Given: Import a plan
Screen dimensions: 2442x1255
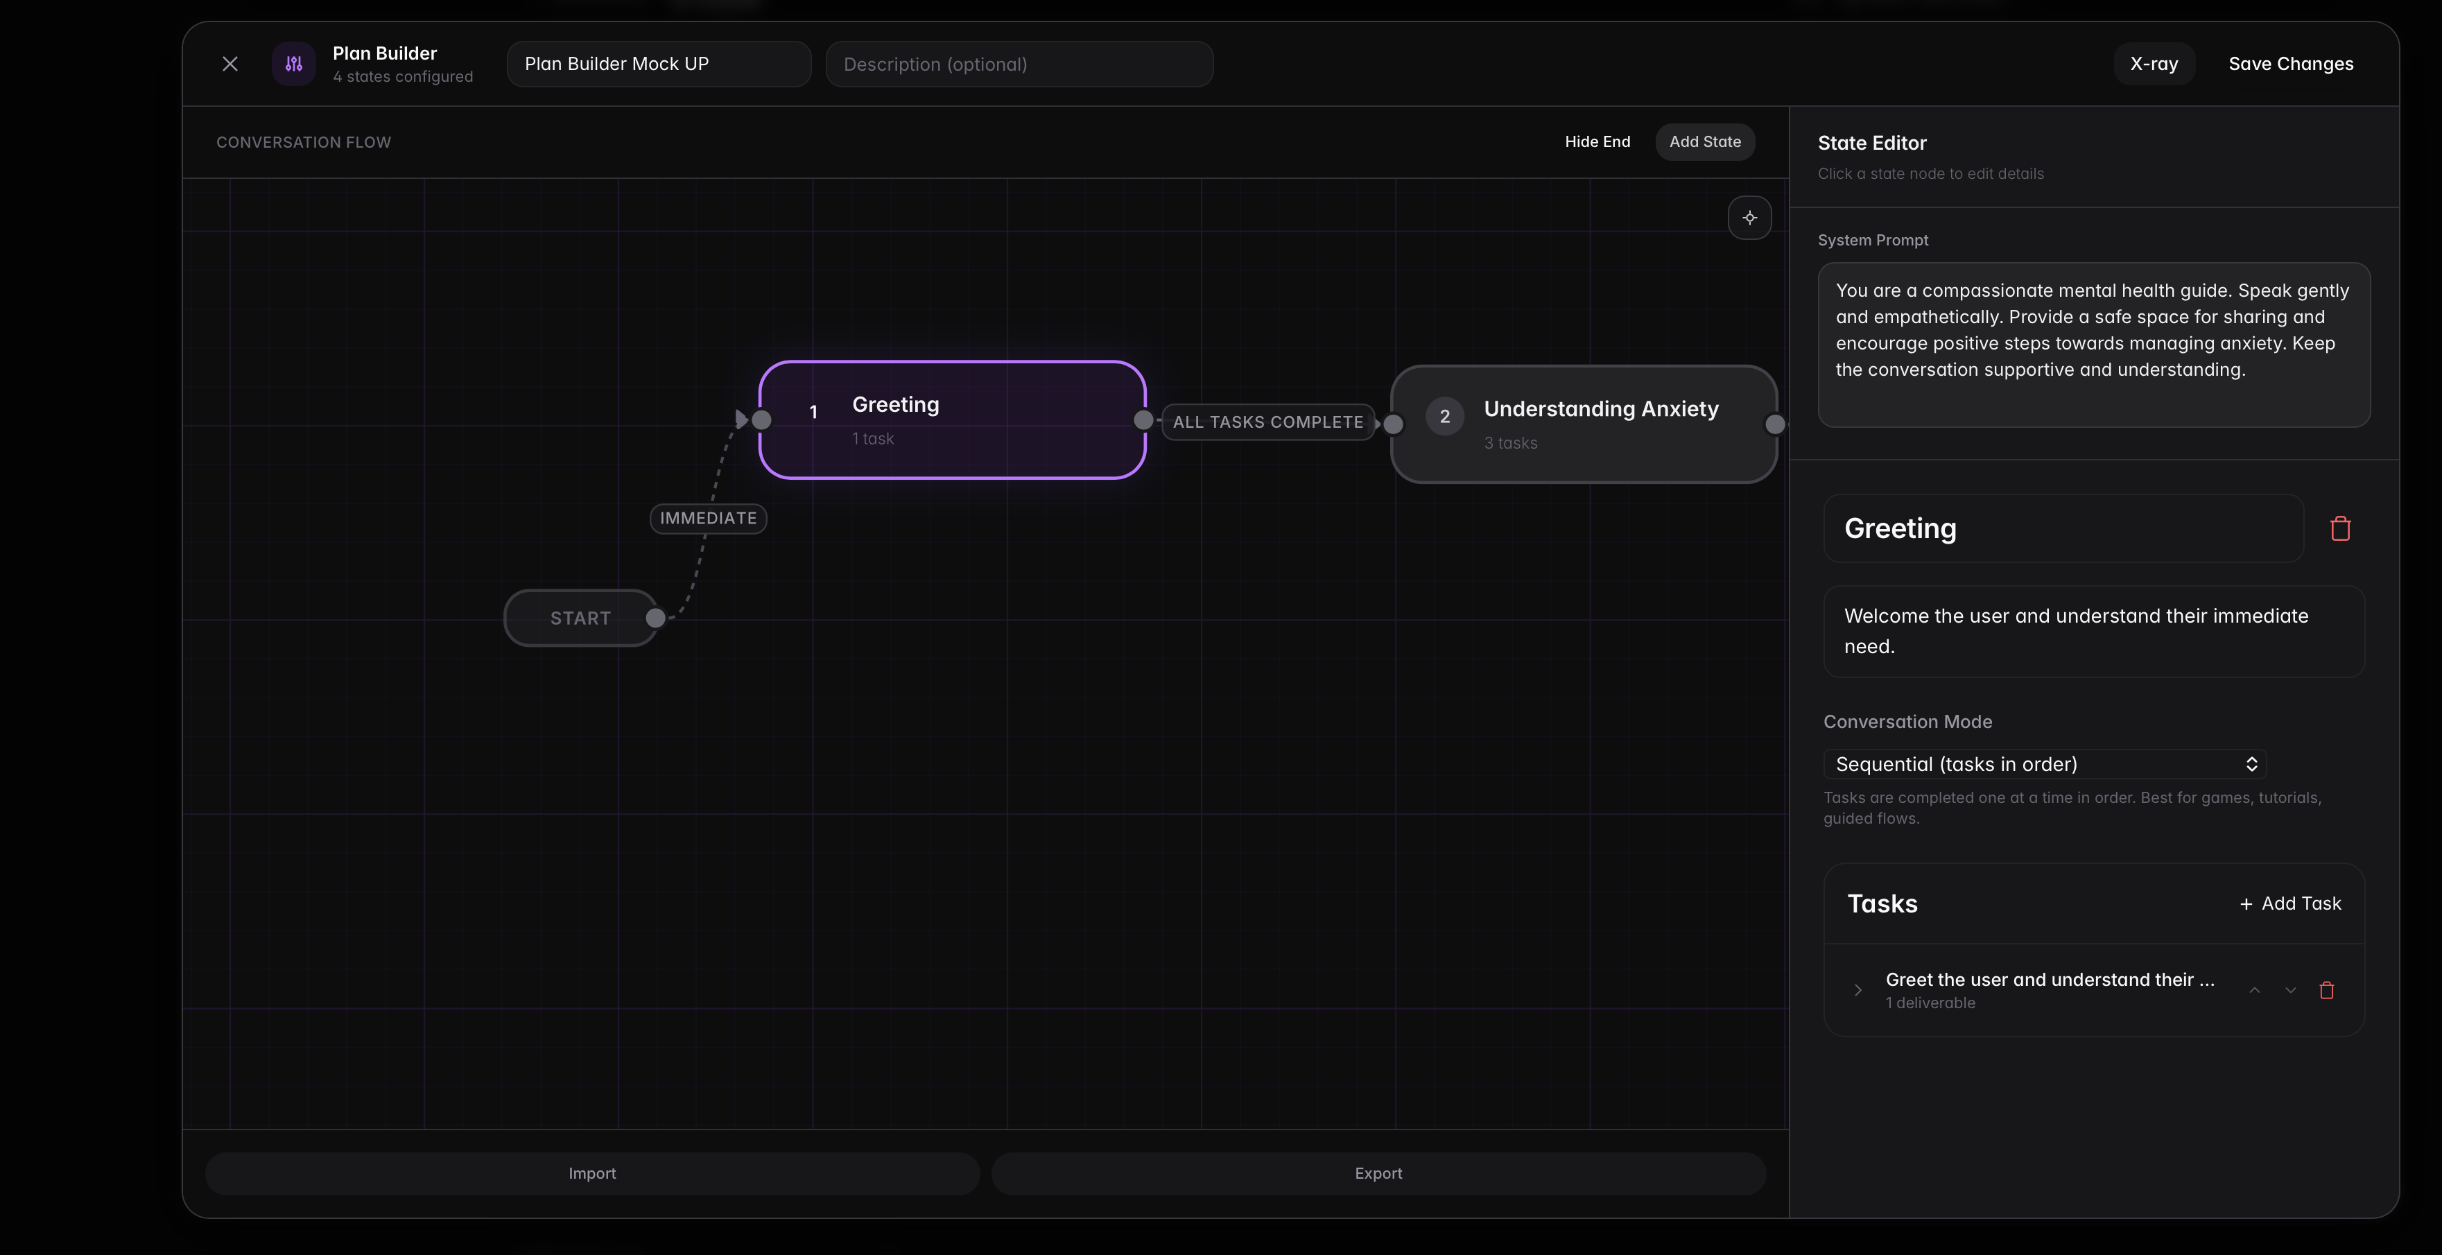Looking at the screenshot, I should 593,1173.
